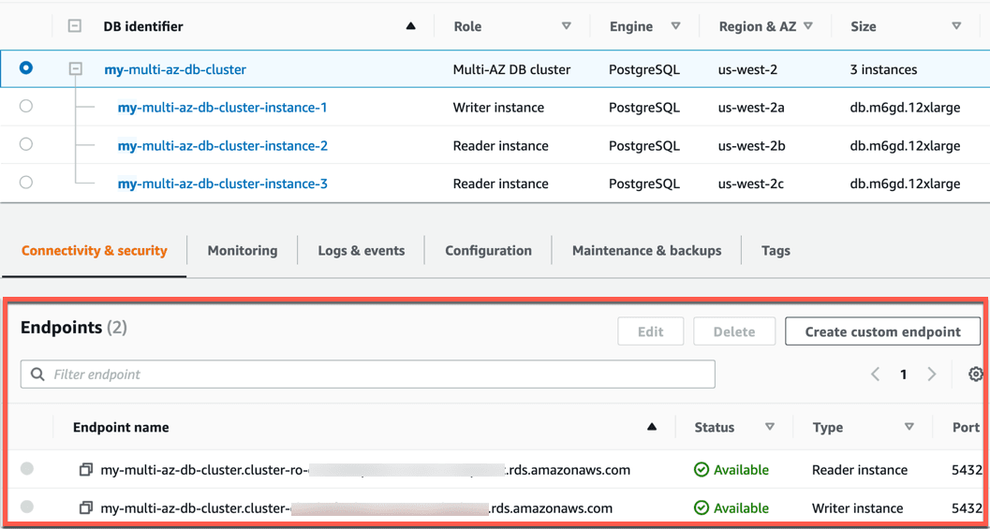The height and width of the screenshot is (529, 990).
Task: Open the Status column sort dropdown
Action: pos(770,427)
